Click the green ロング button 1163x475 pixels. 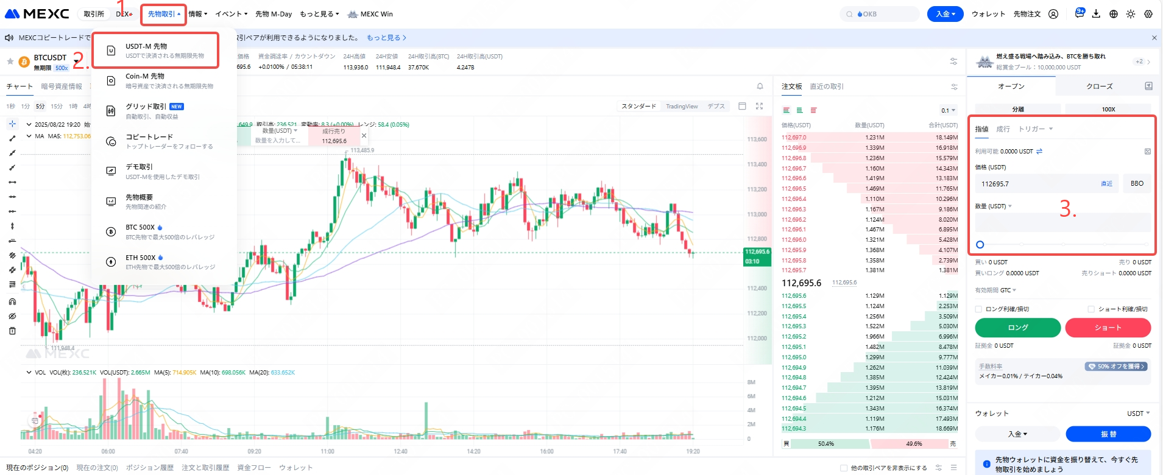(1018, 328)
